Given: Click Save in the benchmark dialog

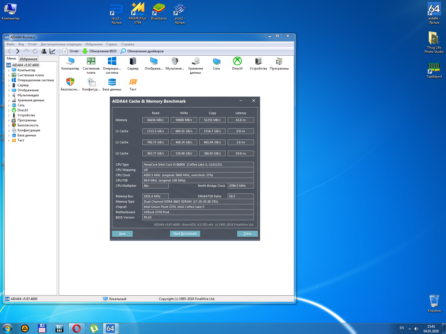Looking at the screenshot, I should coord(122,234).
